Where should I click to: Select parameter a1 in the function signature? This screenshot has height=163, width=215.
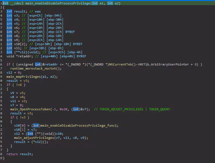(x=102, y=3)
